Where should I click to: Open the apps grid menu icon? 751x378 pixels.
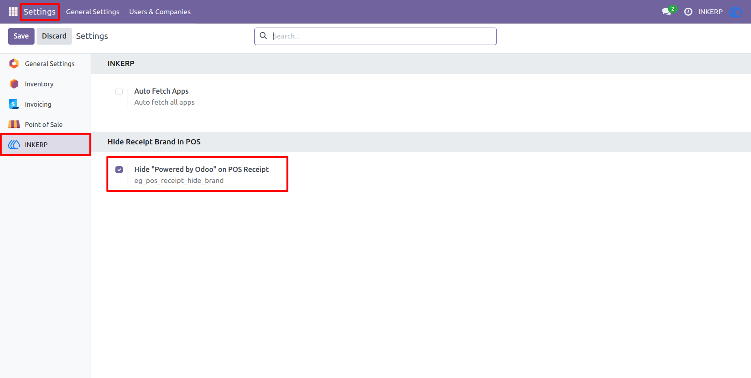pos(13,12)
